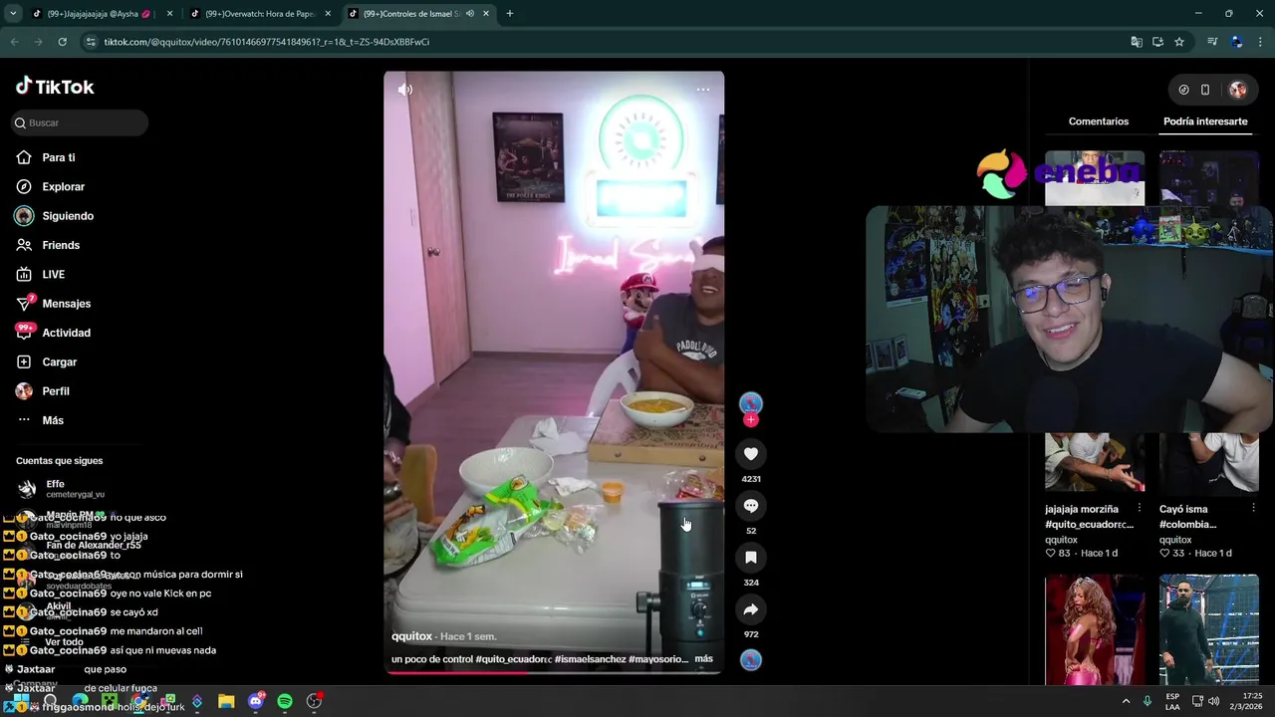Screen dimensions: 1275x717
Task: Mute the Controles de Ismael tab audio
Action: [x=470, y=14]
